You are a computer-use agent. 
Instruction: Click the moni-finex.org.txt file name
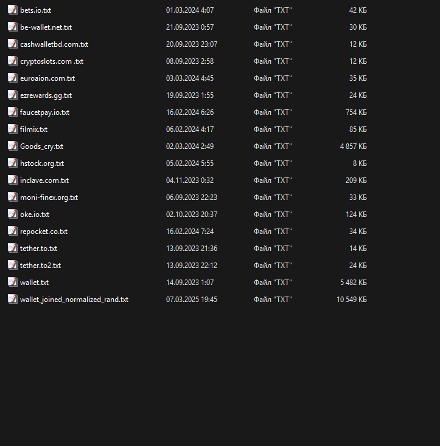[49, 197]
